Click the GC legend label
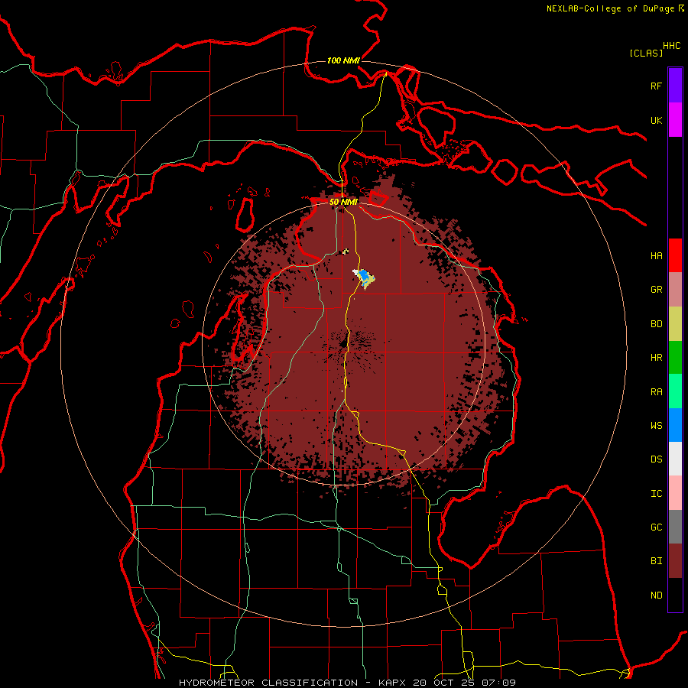688x688 pixels. tap(656, 527)
